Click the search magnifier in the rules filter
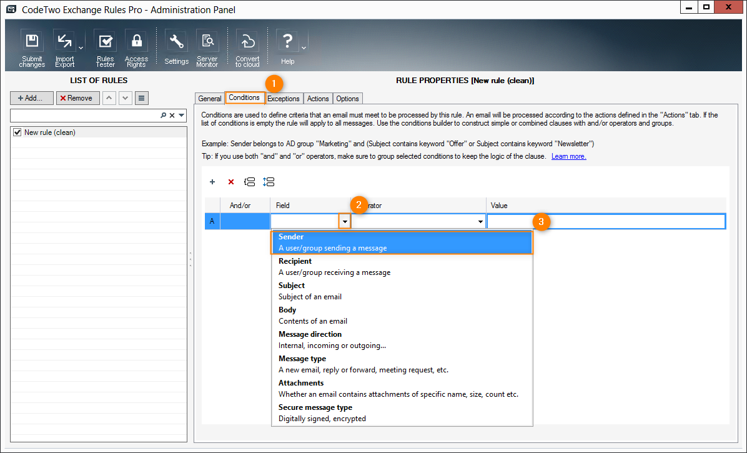 [164, 115]
